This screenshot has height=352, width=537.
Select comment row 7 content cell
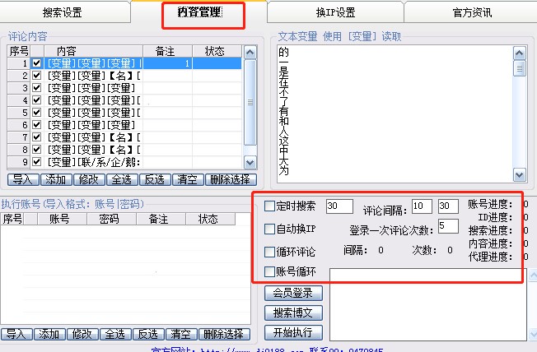pyautogui.click(x=94, y=137)
